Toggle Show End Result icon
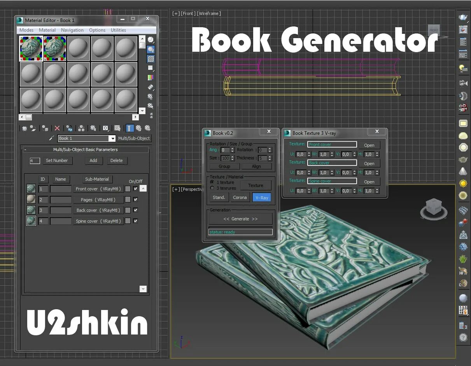This screenshot has height=366, width=471. coord(130,128)
